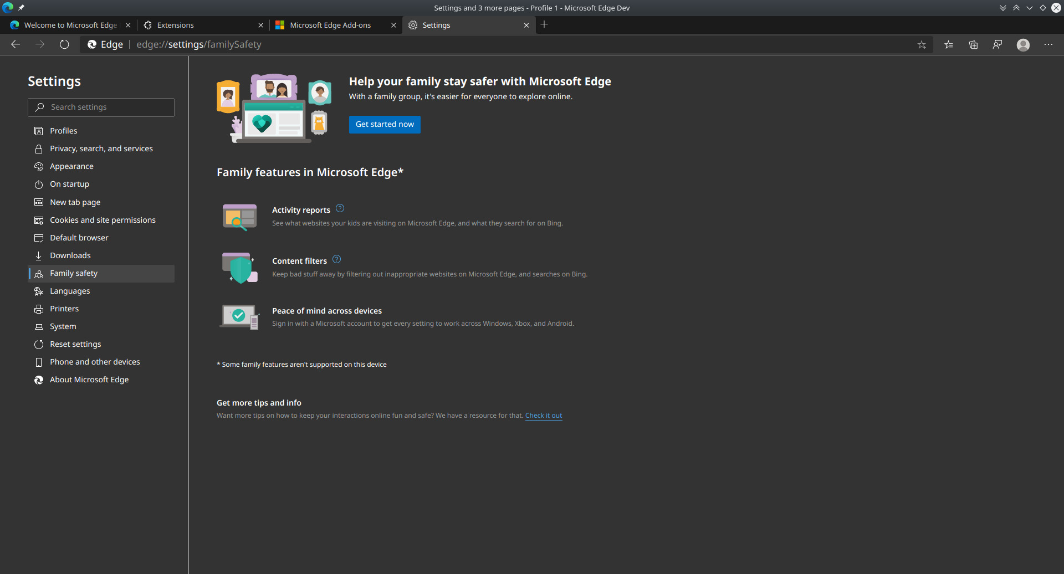The image size is (1064, 574).
Task: Navigate to Downloads settings
Action: (70, 255)
